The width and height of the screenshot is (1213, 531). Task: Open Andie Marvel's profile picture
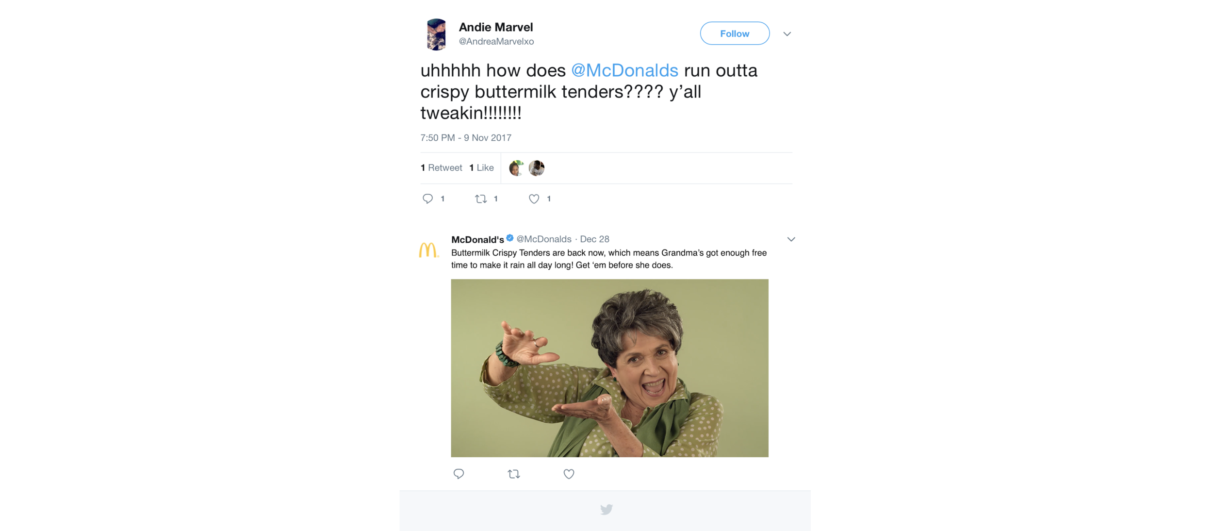(x=436, y=34)
